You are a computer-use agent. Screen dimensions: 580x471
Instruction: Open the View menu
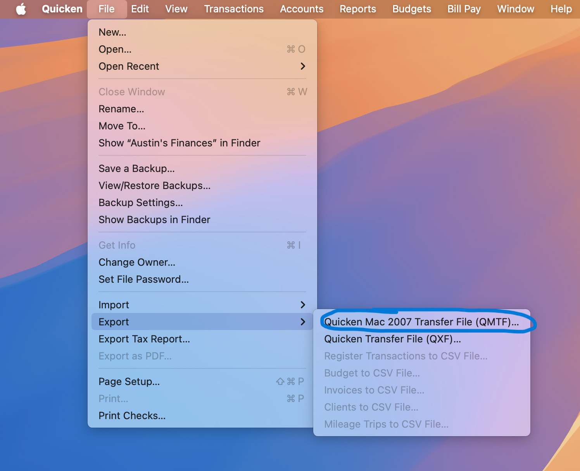tap(176, 9)
